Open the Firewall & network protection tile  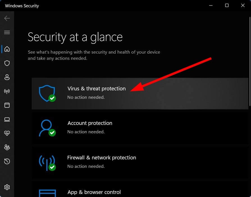[140, 162]
